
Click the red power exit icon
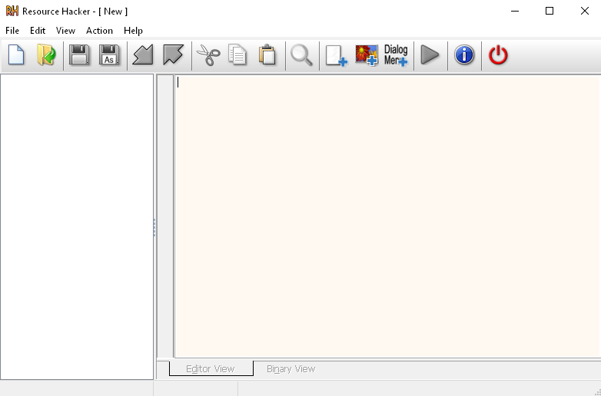pos(499,55)
